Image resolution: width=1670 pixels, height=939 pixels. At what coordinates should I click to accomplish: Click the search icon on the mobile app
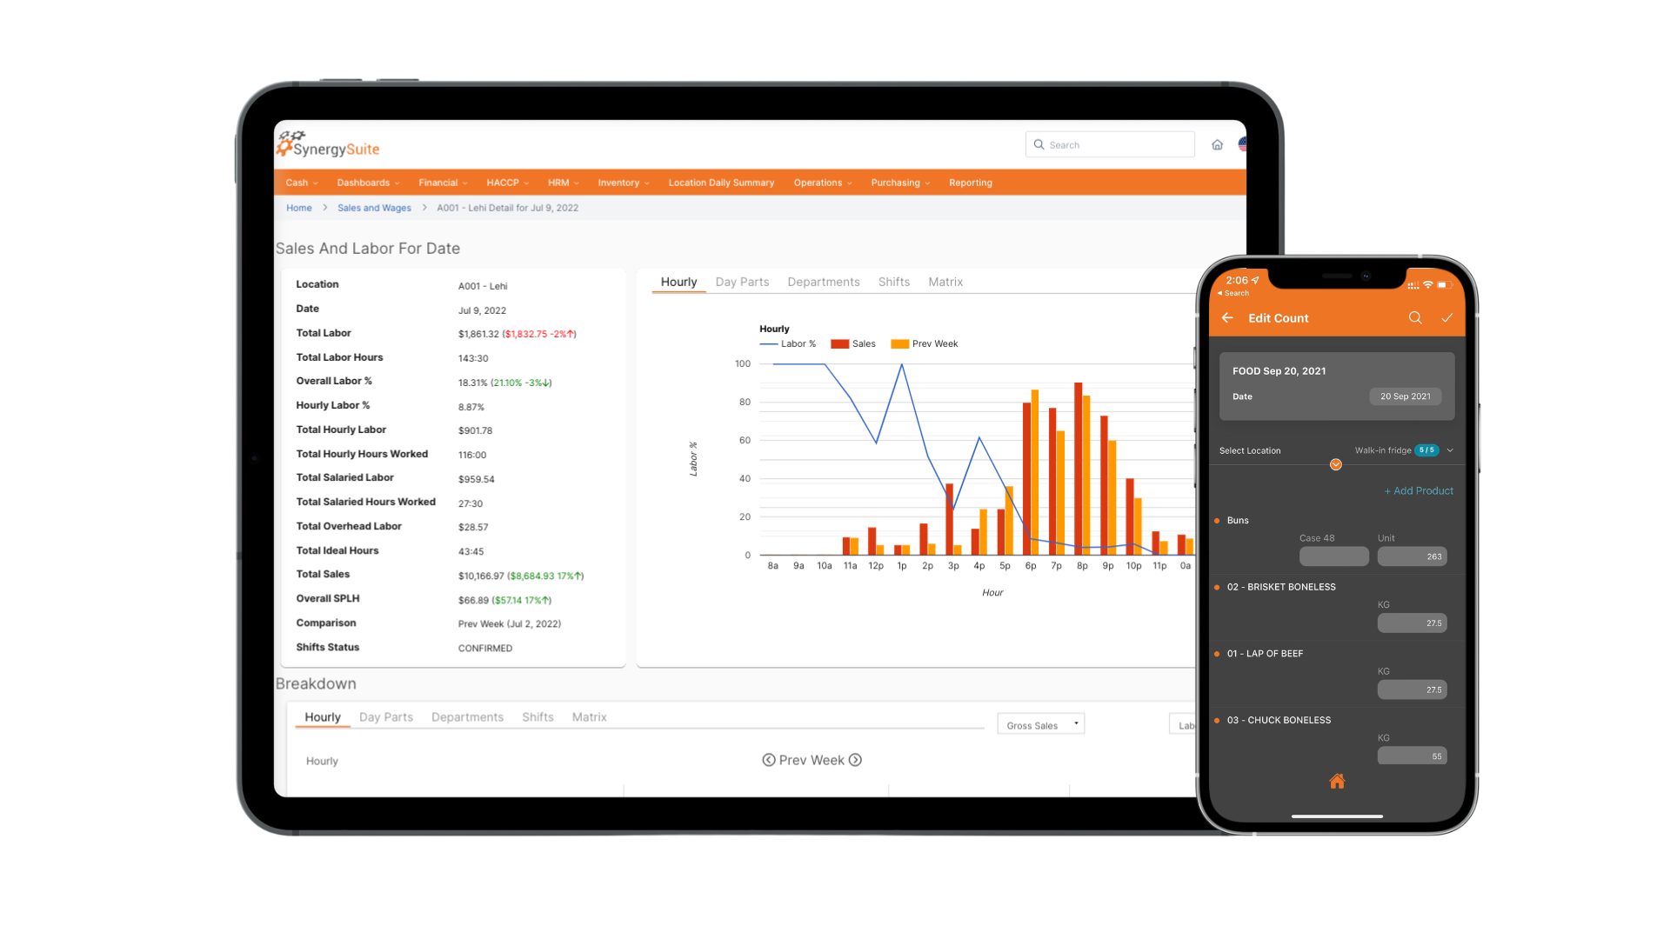[1413, 319]
